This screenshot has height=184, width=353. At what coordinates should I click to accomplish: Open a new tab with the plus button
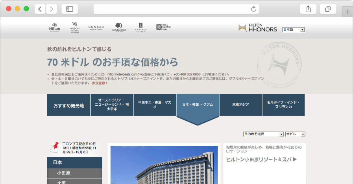[x=347, y=12]
